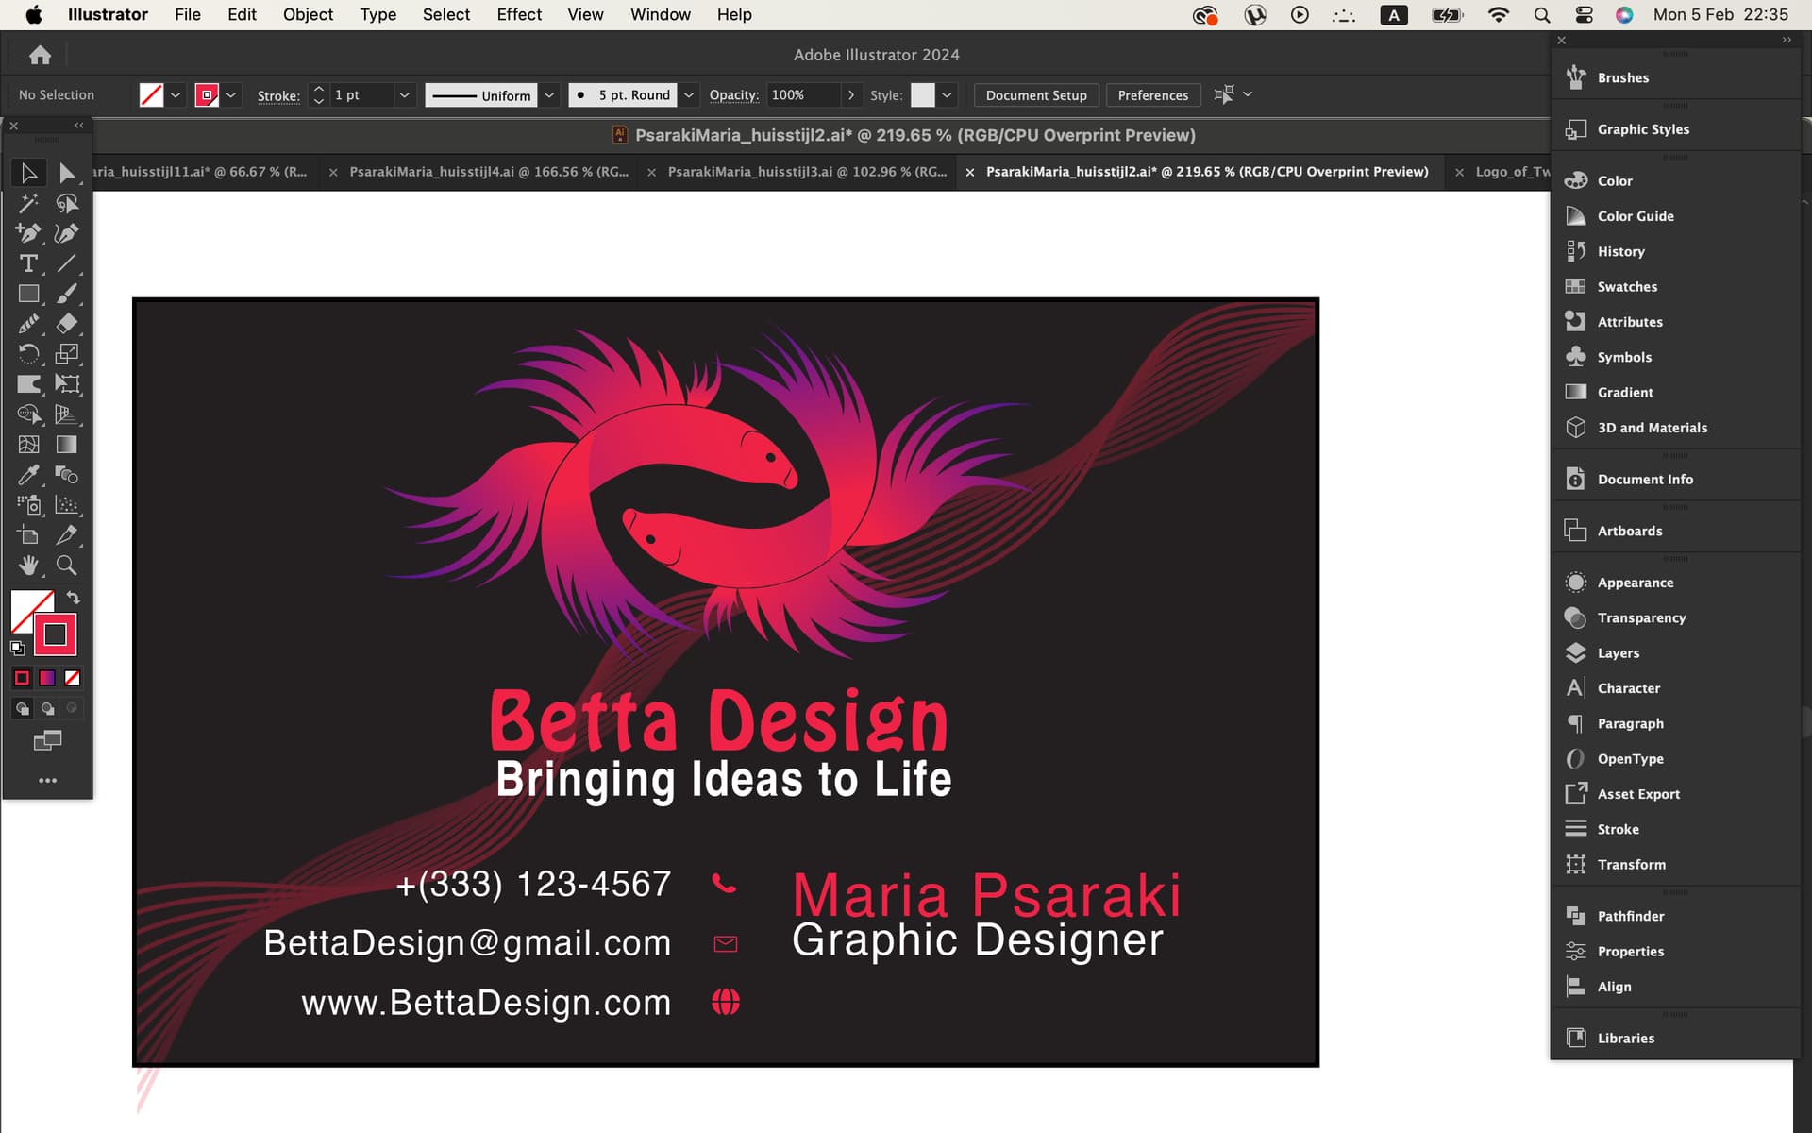Viewport: 1812px width, 1133px height.
Task: Select the Type tool
Action: pyautogui.click(x=28, y=263)
